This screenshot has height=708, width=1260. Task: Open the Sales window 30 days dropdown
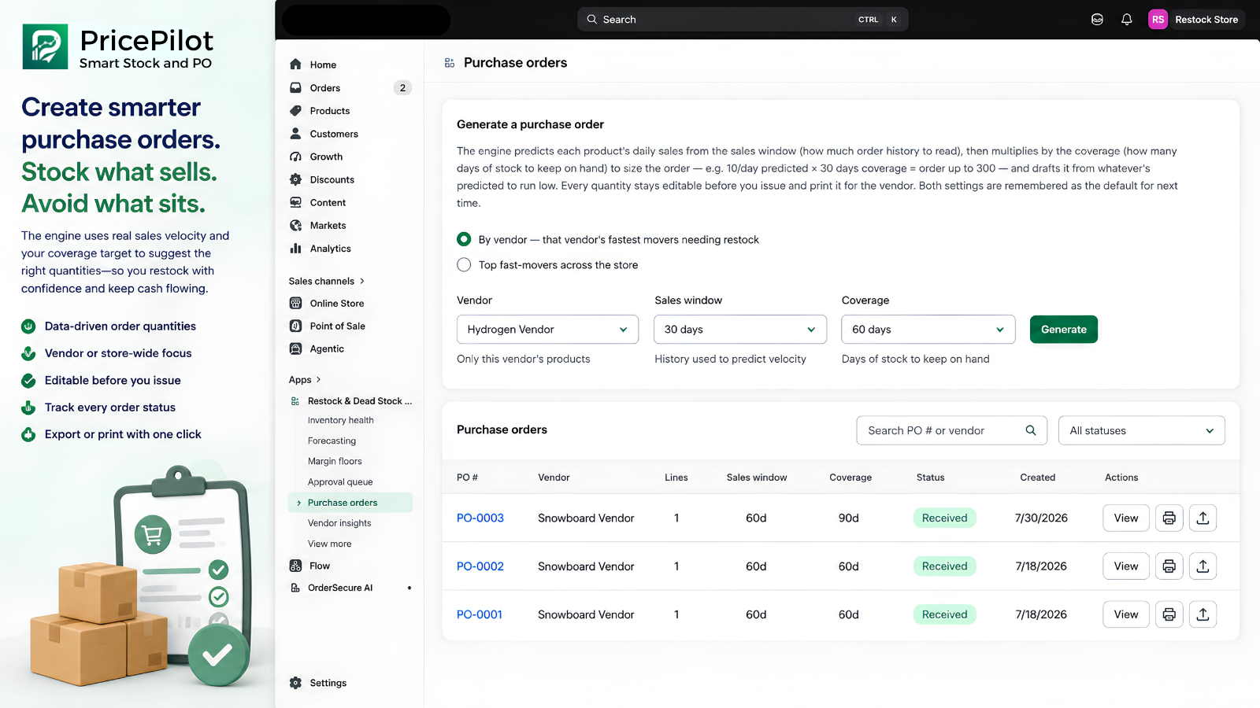pos(740,330)
